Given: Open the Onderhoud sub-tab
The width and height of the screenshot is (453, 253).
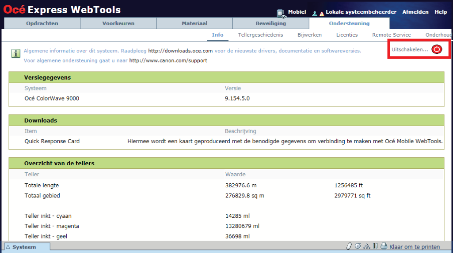Looking at the screenshot, I should coord(438,35).
